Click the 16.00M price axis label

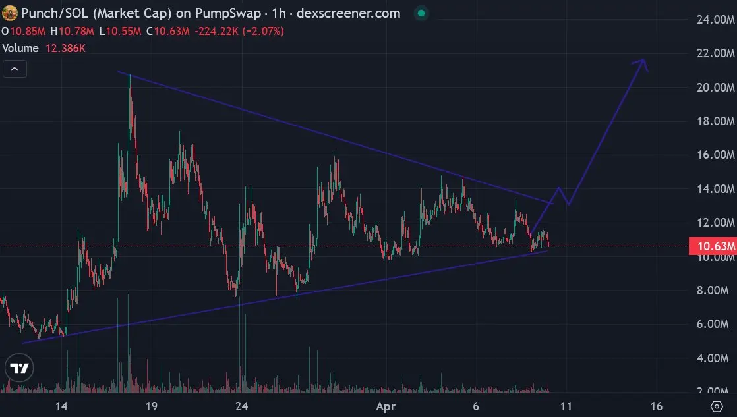[715, 155]
